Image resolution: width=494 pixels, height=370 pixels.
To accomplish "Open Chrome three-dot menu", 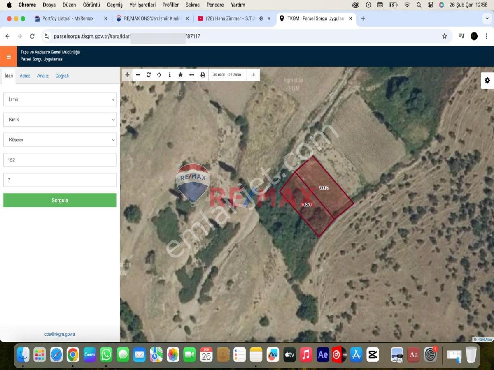I will click(486, 36).
